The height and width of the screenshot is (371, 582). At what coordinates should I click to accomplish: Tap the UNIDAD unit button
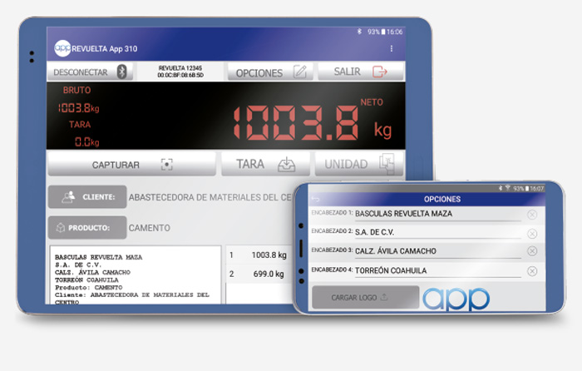(359, 164)
